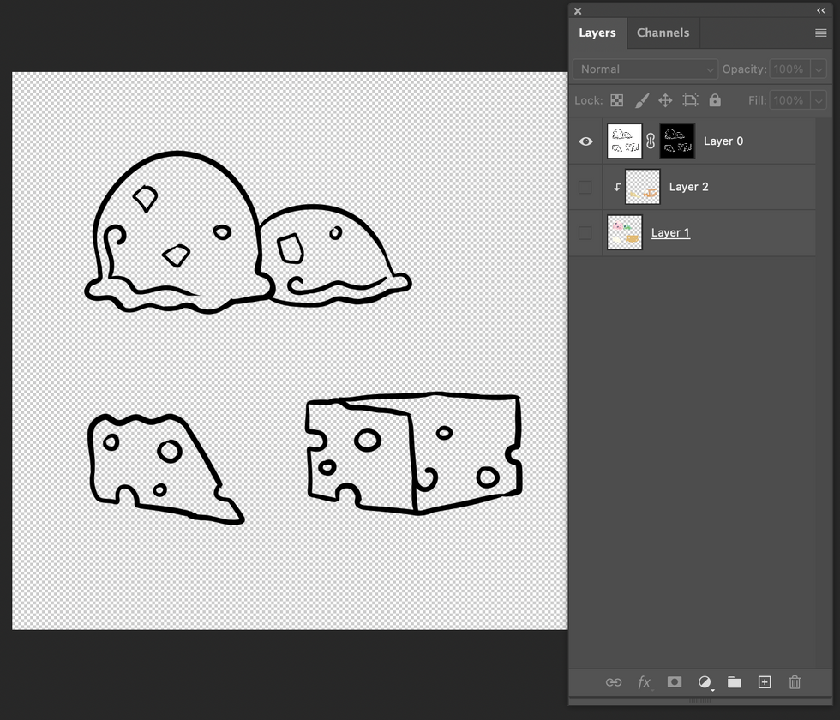
Task: Click the Fill: label
Action: click(757, 100)
